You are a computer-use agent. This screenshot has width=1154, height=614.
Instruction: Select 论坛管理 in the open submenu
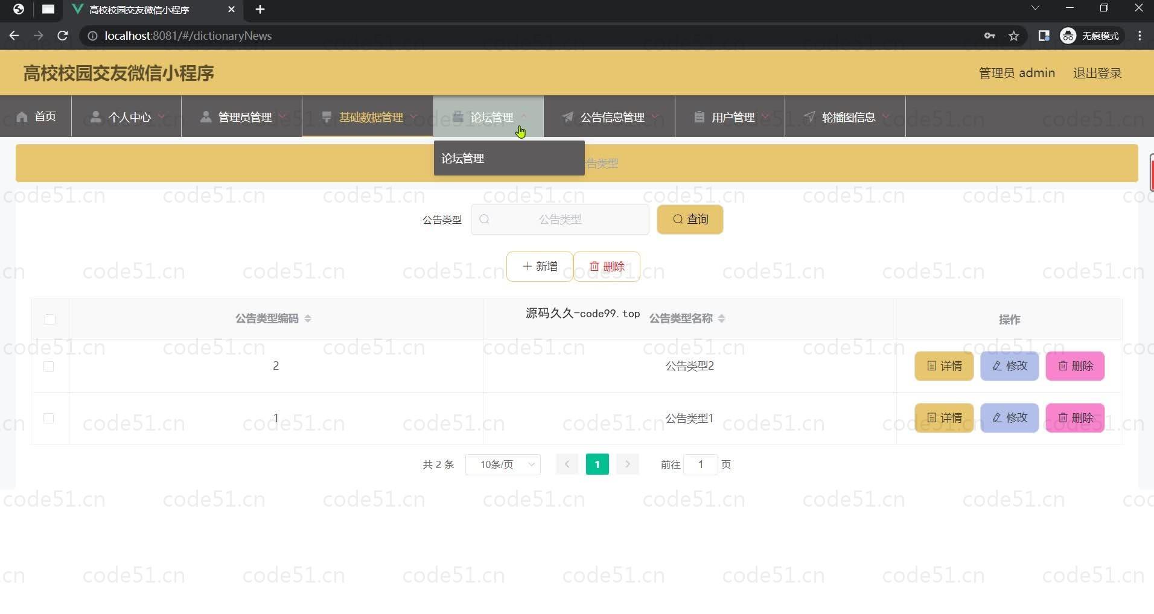[509, 158]
